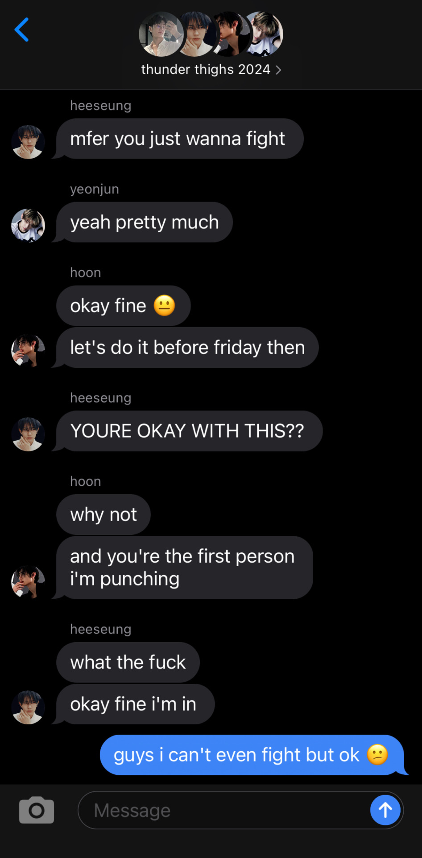Tap the group avatar cluster in header
The image size is (422, 858).
[x=211, y=34]
